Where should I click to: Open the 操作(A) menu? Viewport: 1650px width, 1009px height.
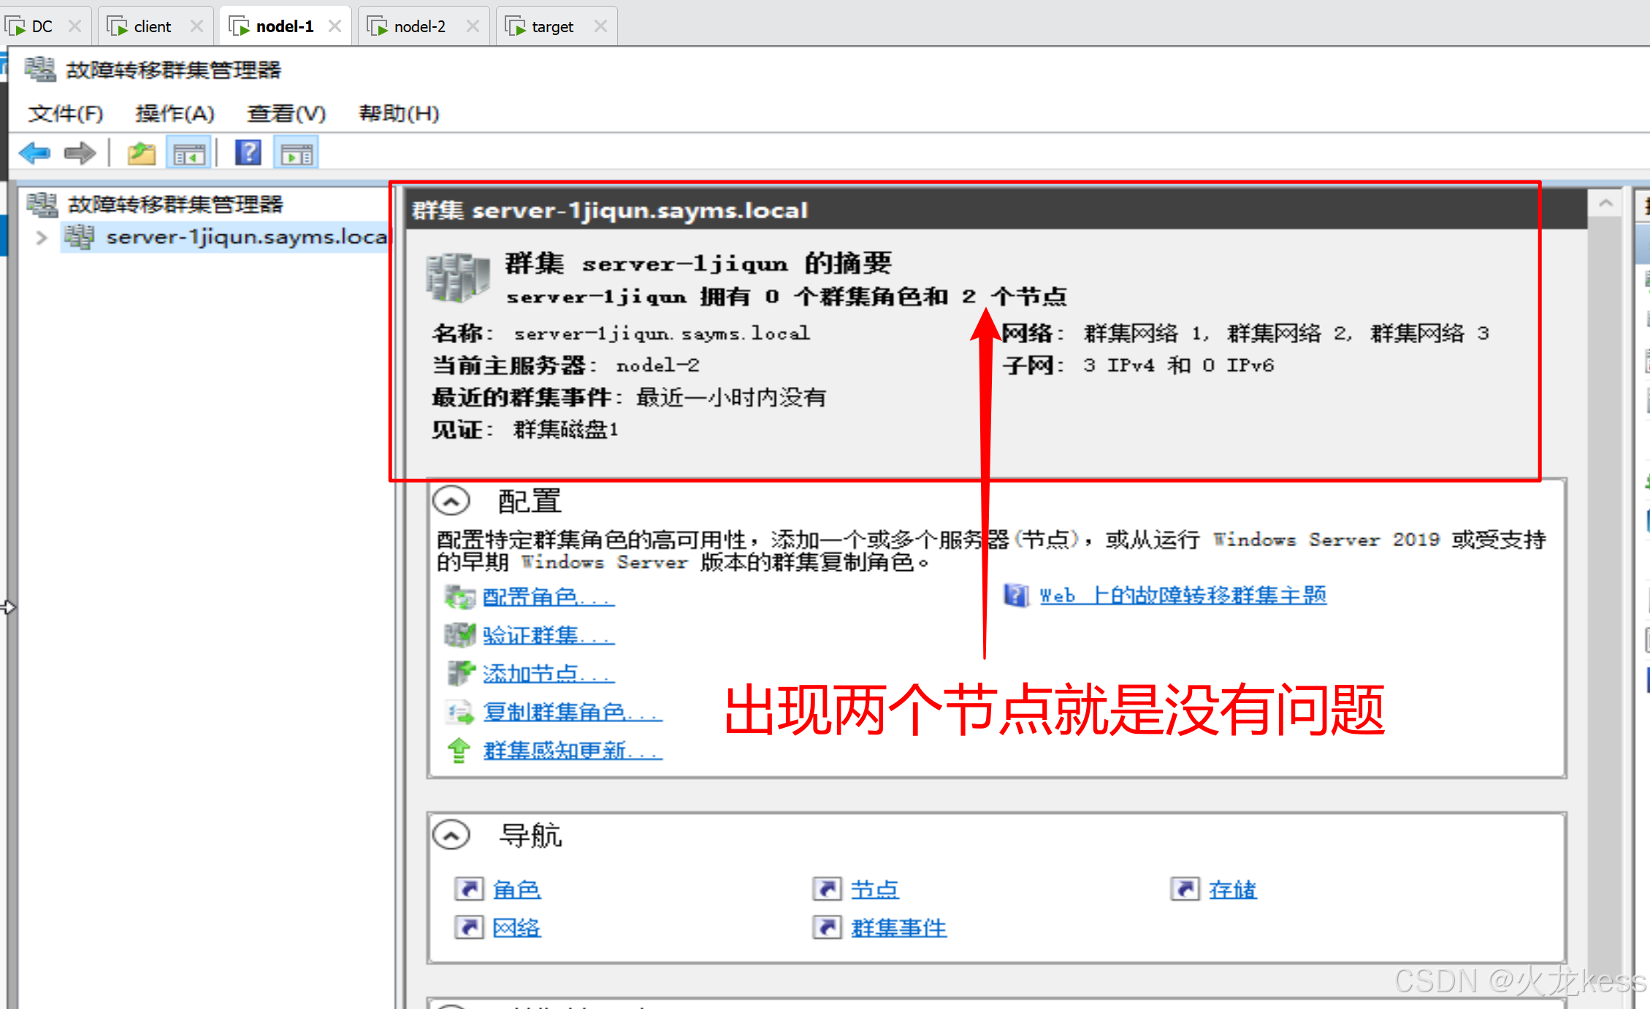[x=175, y=113]
